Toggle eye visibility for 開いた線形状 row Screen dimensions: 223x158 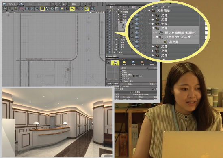(132, 33)
